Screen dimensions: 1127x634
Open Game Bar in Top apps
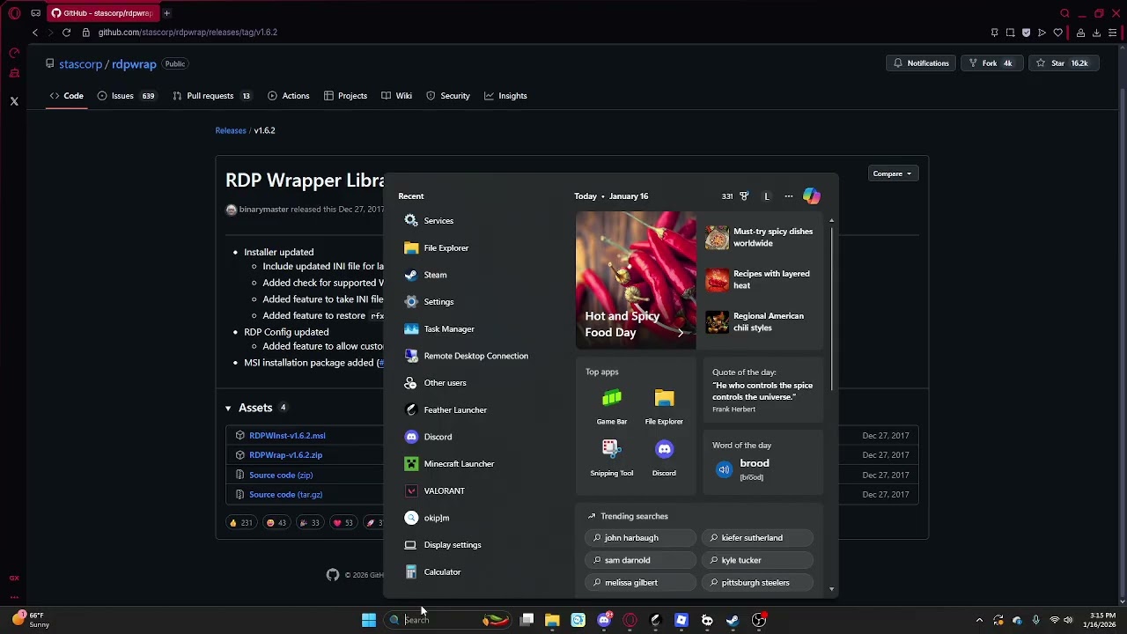(x=612, y=407)
